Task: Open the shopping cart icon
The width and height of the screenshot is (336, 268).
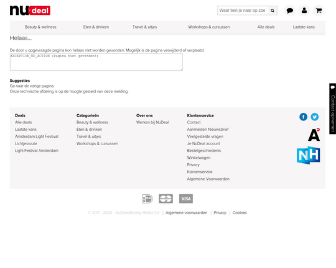Action: coord(319,11)
